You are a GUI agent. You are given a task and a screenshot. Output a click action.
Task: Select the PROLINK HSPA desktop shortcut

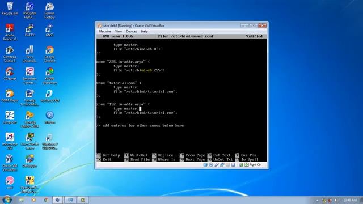pos(29,10)
